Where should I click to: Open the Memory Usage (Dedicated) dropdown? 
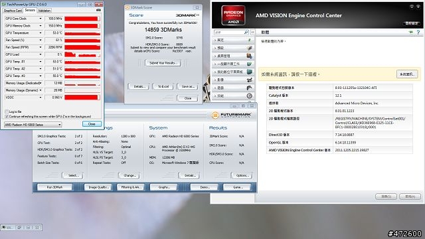[x=41, y=83]
